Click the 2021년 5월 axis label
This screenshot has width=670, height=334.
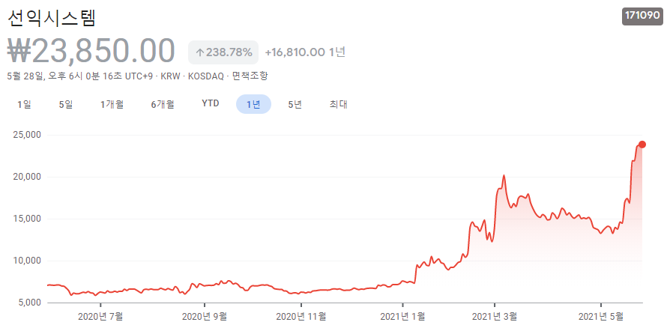point(601,317)
